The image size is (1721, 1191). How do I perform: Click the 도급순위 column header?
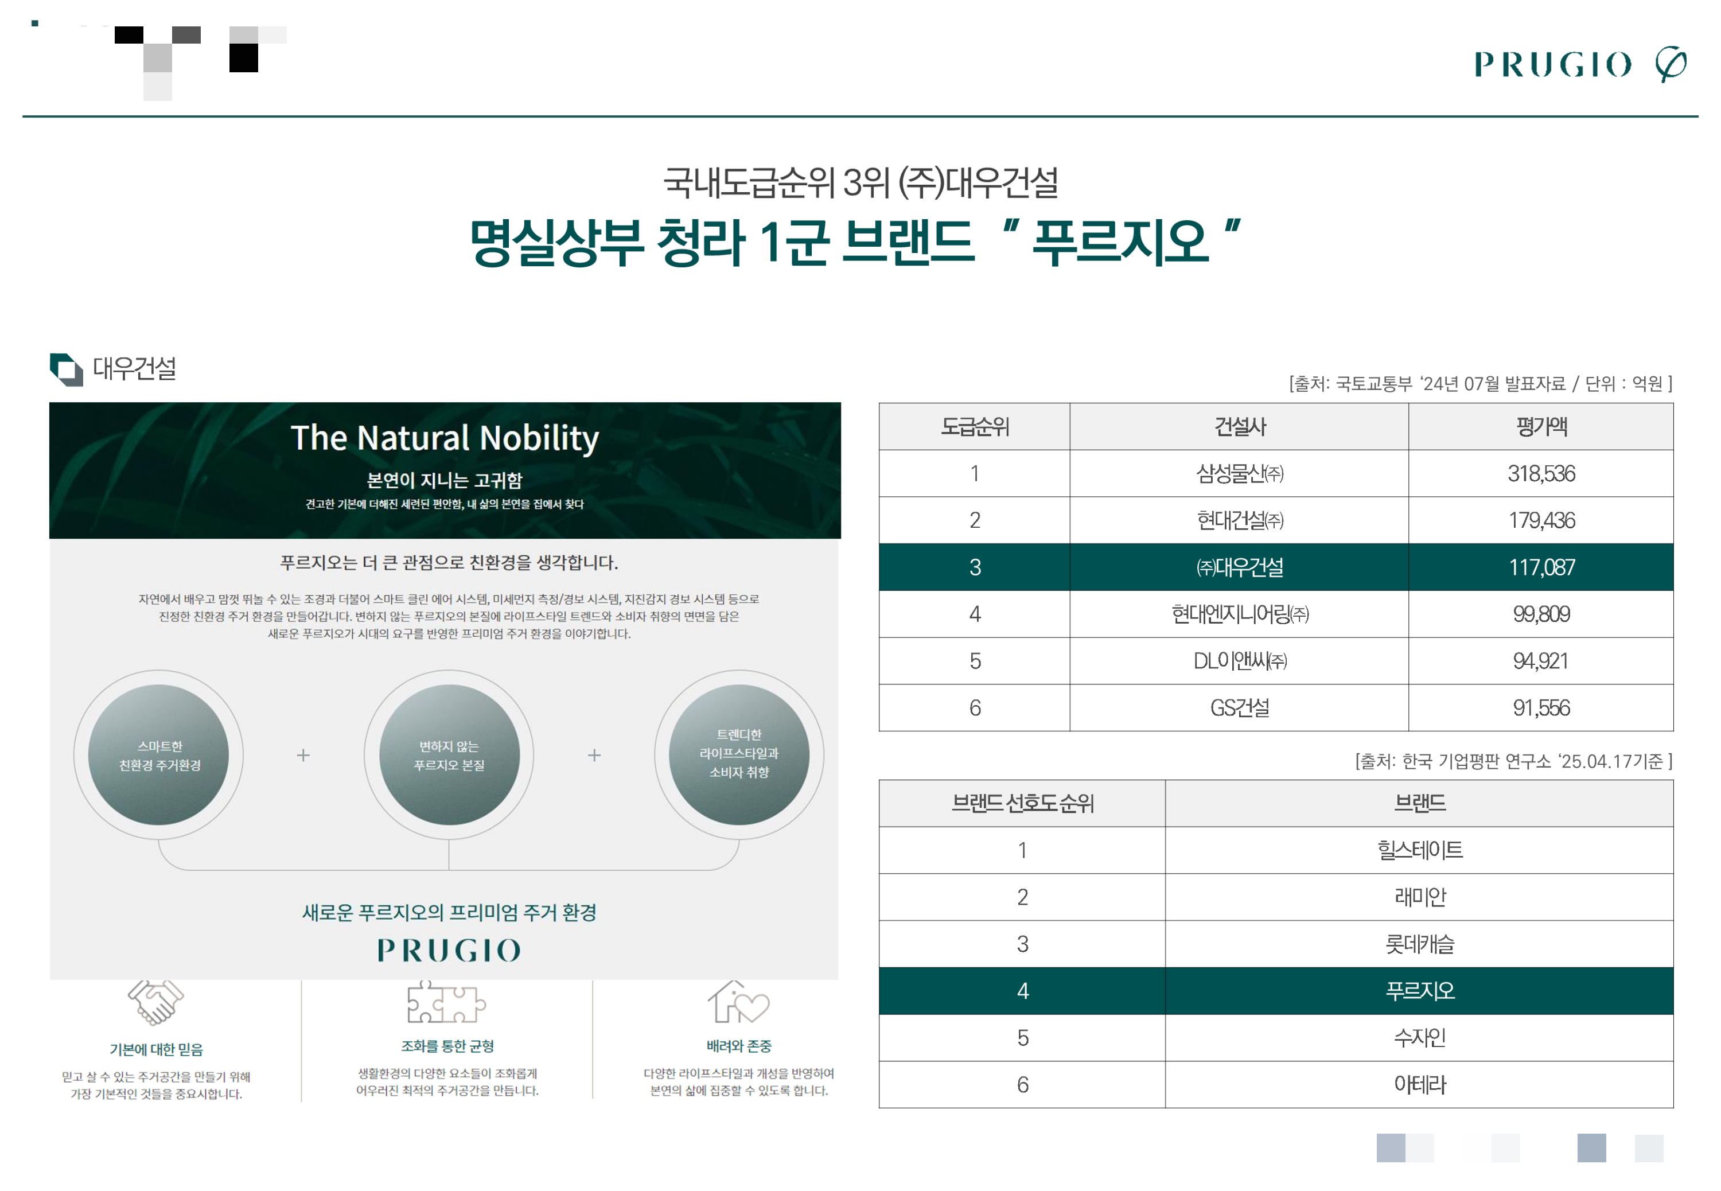974,427
